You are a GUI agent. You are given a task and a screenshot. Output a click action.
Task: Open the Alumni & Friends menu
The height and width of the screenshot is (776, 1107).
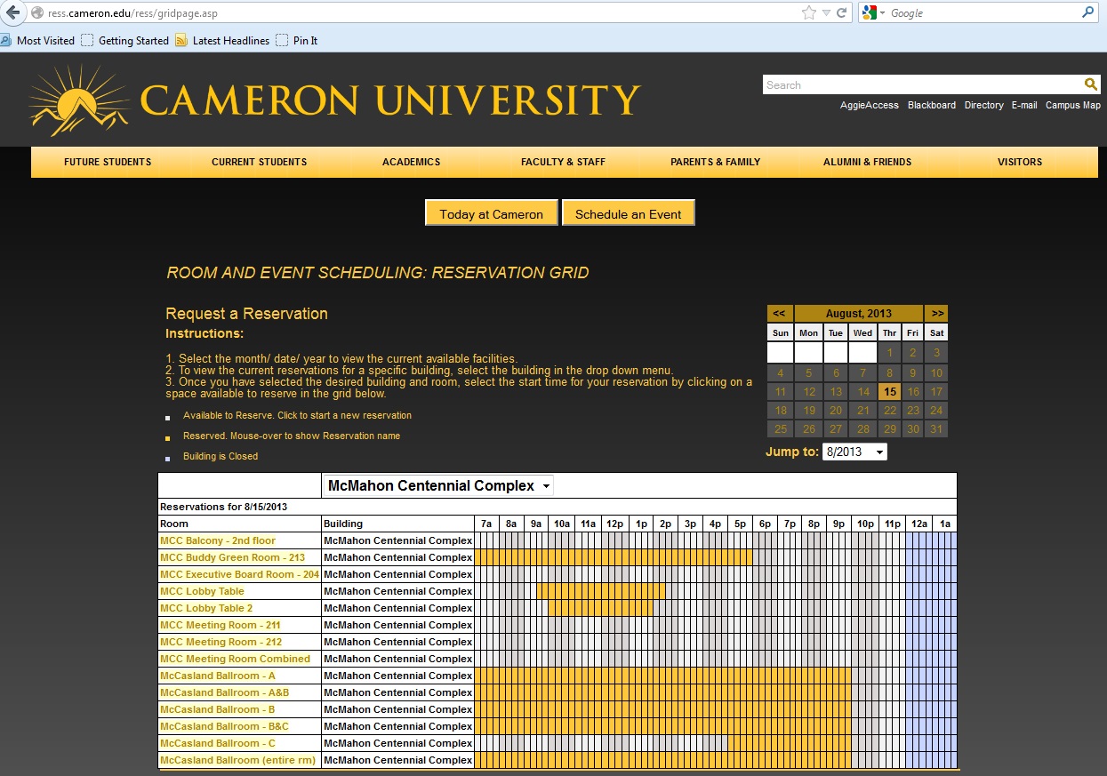[868, 162]
